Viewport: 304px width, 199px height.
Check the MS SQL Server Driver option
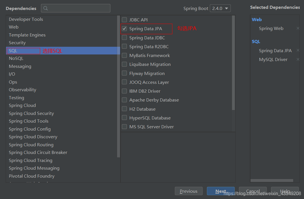click(x=124, y=127)
